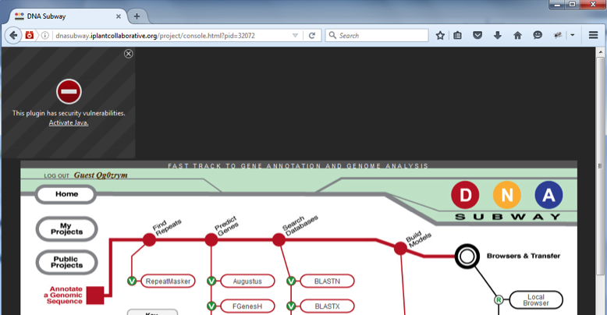Close the DNA Subway tab
Image resolution: width=607 pixels, height=315 pixels.
point(119,16)
